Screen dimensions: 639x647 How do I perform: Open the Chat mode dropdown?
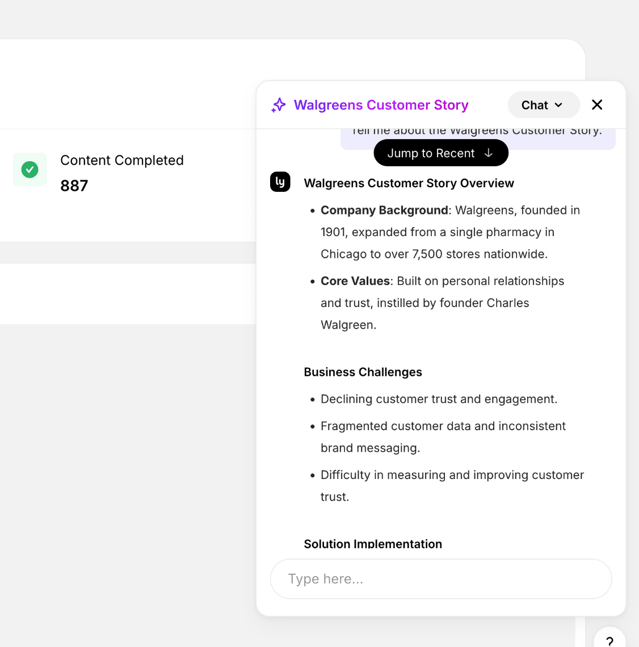point(543,105)
